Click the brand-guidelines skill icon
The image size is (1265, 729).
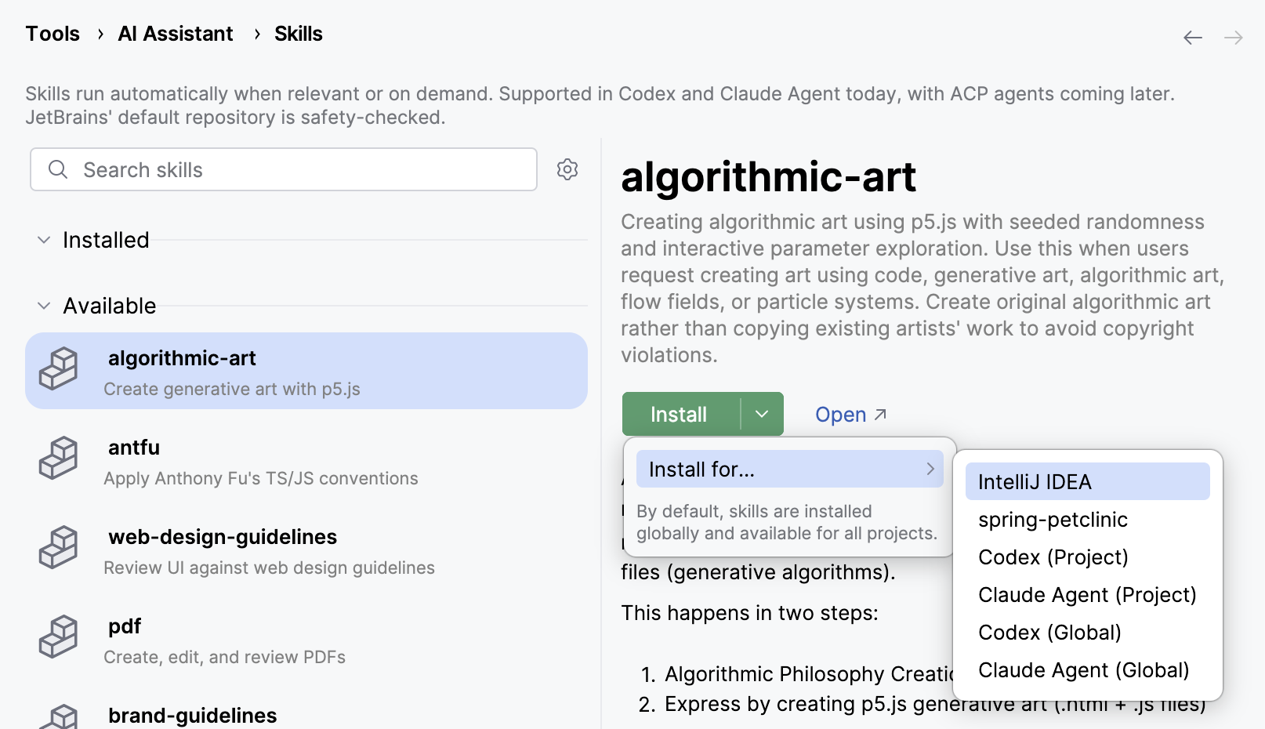tap(59, 716)
